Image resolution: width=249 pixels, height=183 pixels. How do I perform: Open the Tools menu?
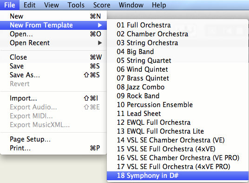click(x=76, y=5)
